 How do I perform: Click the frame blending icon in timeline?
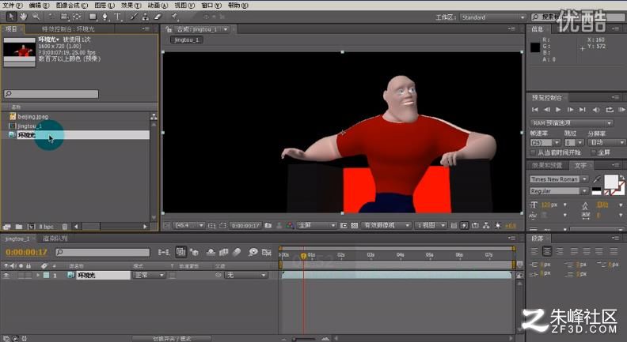click(x=224, y=252)
